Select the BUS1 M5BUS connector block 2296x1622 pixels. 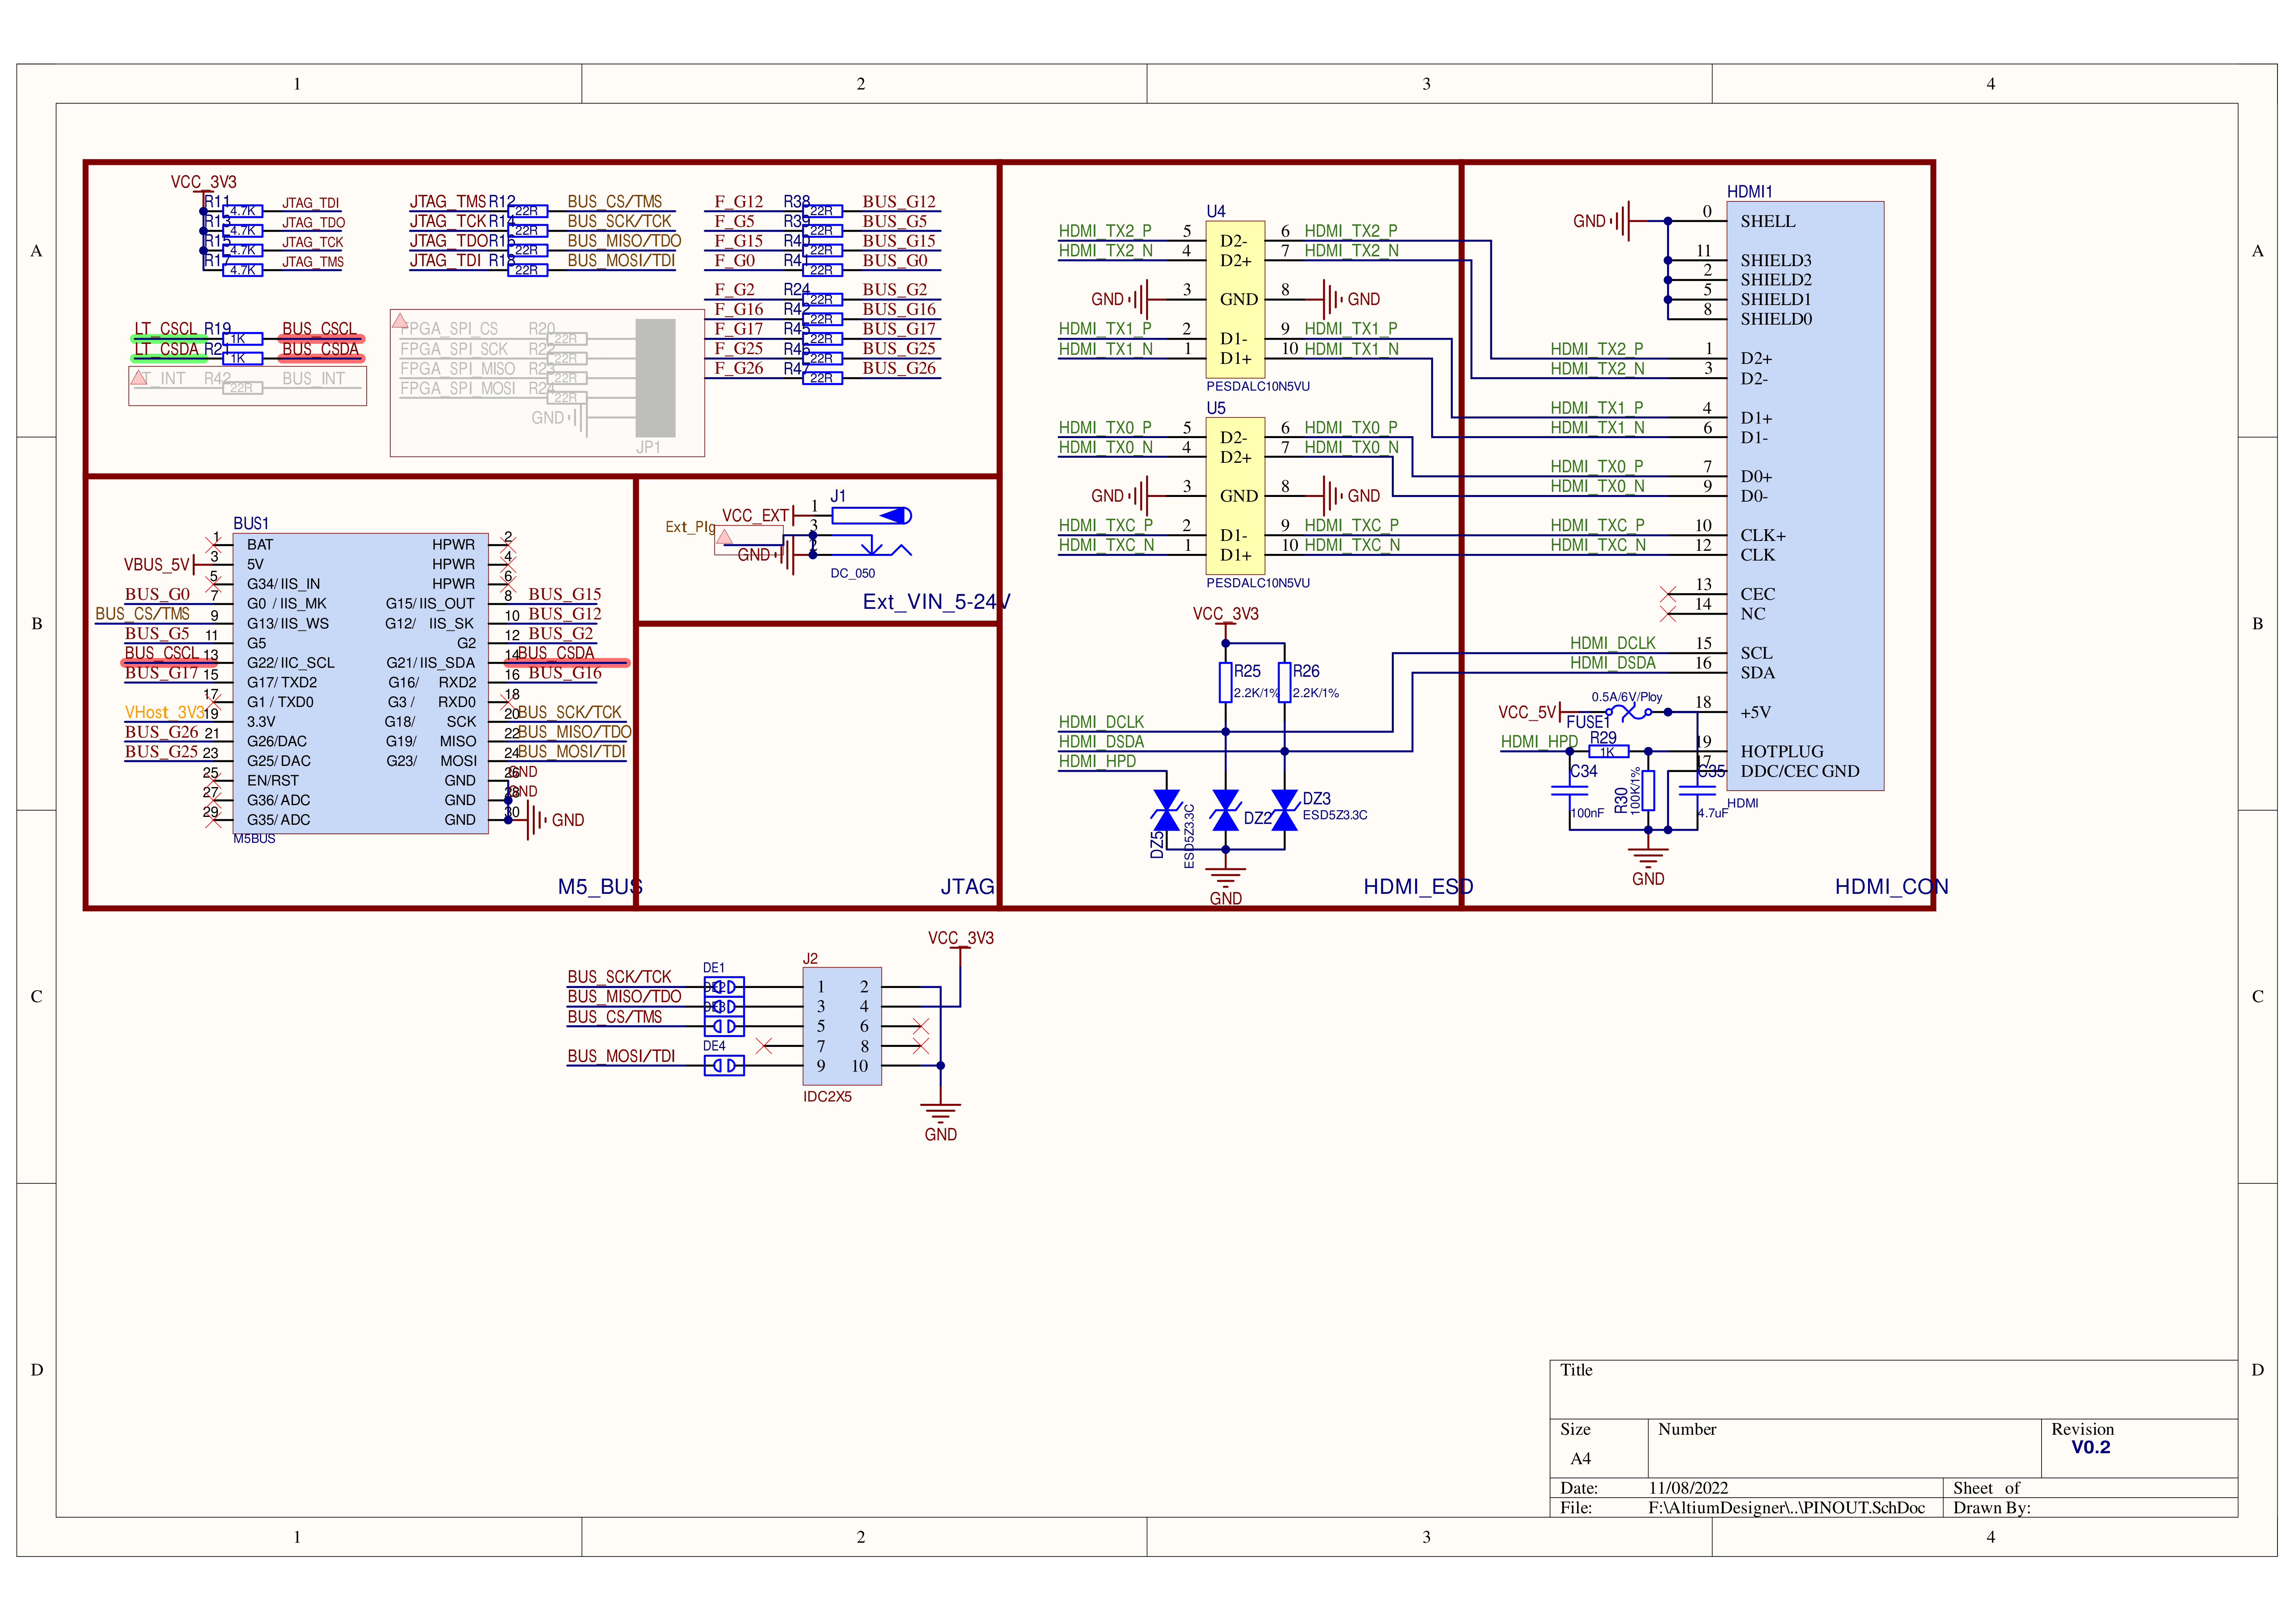point(360,683)
